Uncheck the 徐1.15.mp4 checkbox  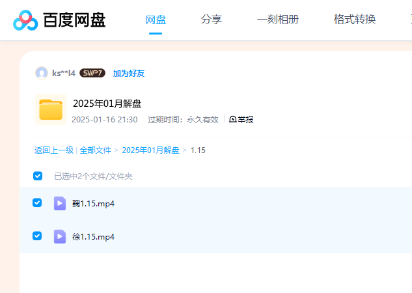point(37,236)
